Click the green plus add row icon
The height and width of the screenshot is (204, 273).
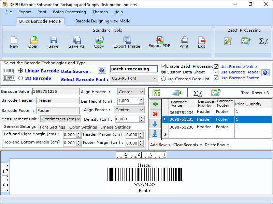coord(155,104)
